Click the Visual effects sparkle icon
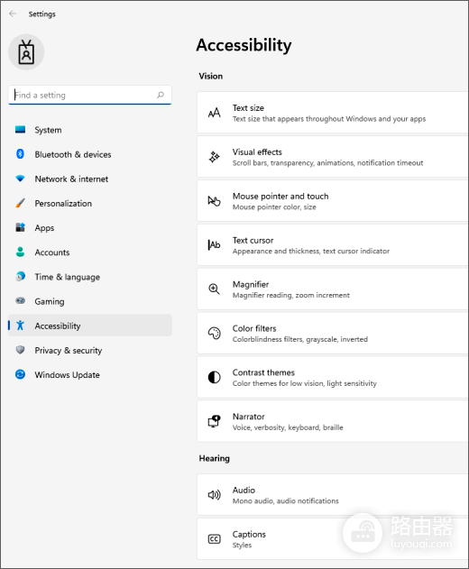Viewport: 469px width, 569px height. click(214, 157)
